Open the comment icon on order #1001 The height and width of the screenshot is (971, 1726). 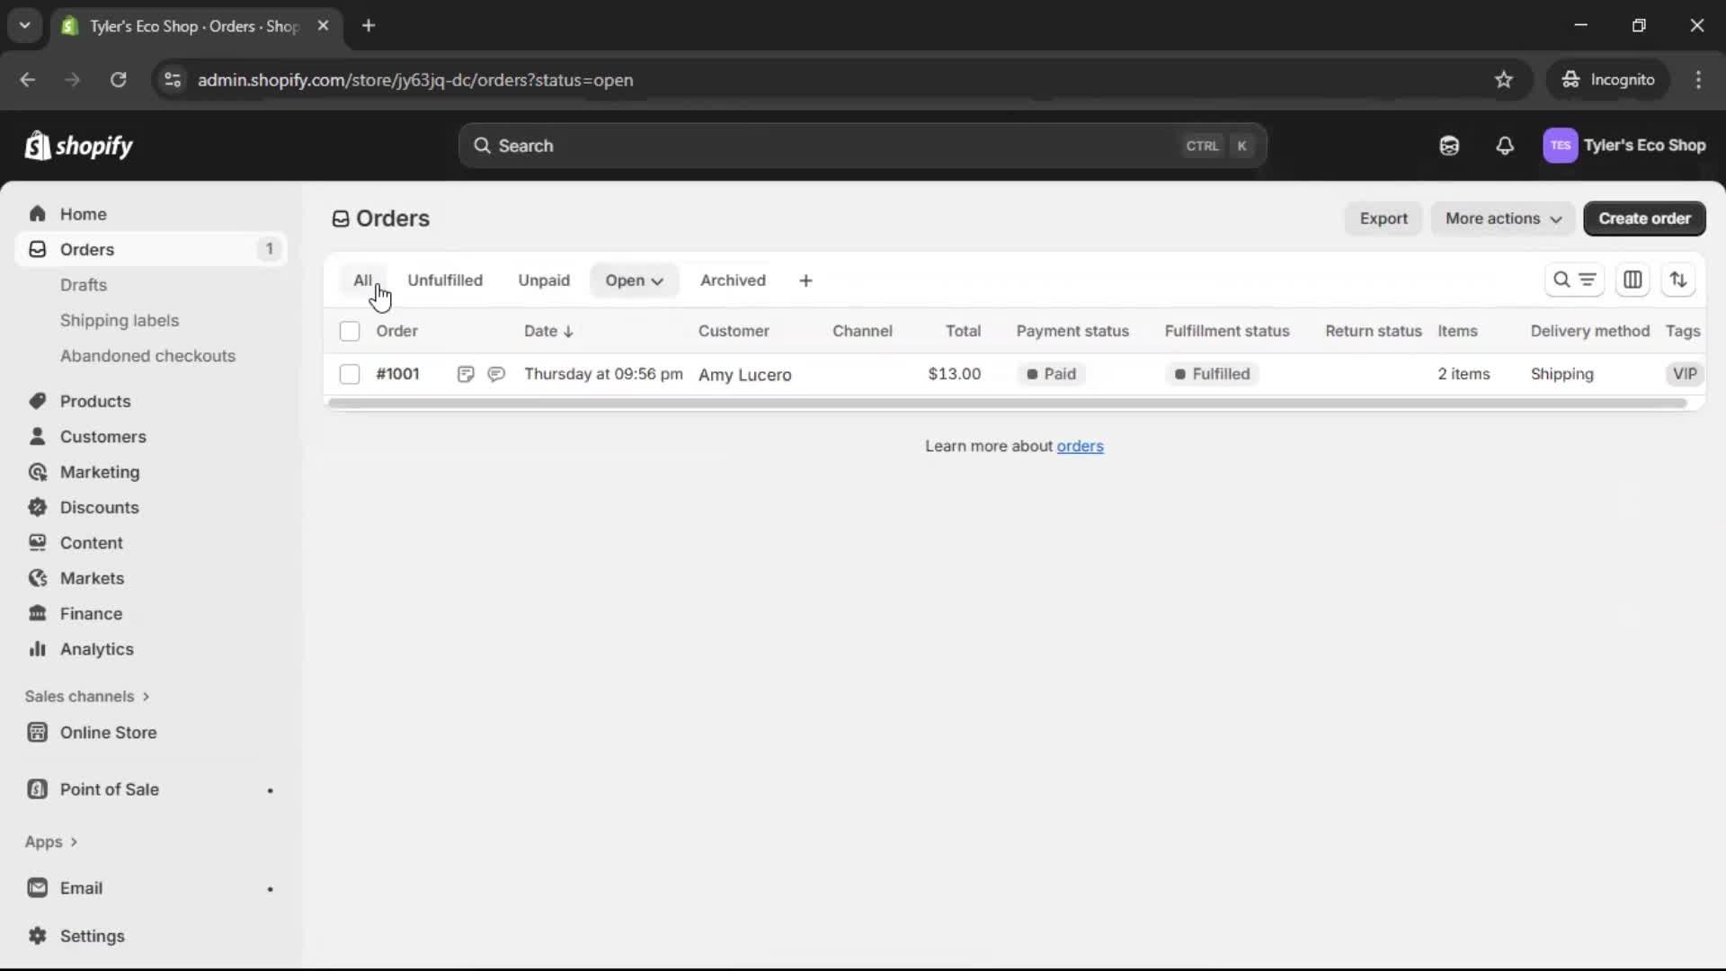pos(496,374)
